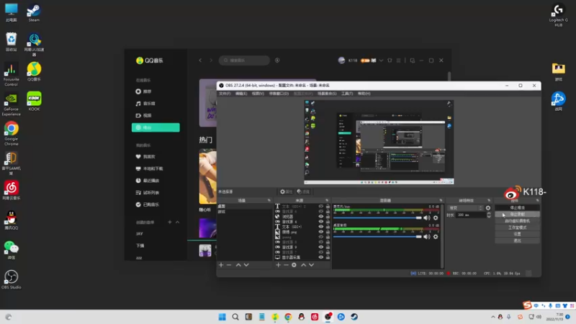Open scene transition properties gear
576x324 pixels.
point(488,208)
